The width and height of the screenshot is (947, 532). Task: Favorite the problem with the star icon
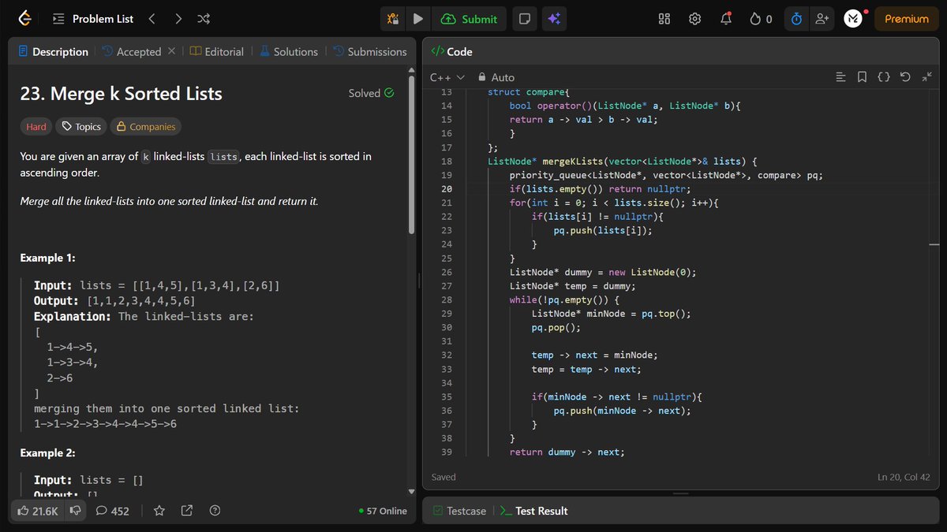pyautogui.click(x=159, y=511)
